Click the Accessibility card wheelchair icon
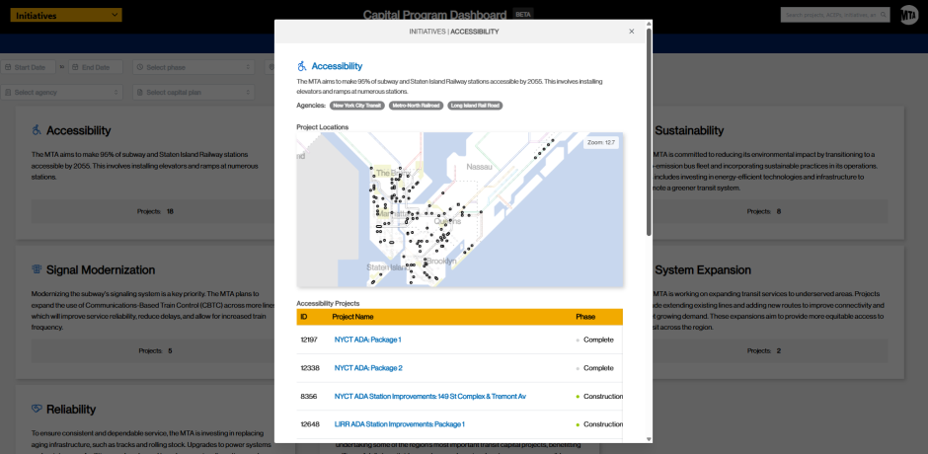This screenshot has width=928, height=454. pos(37,130)
